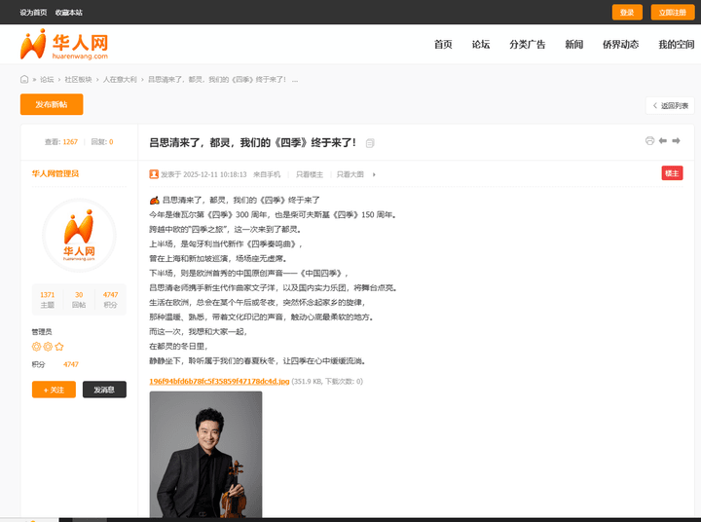701x522 pixels.
Task: Click the 返回列表 back-to-list button
Action: click(x=670, y=105)
